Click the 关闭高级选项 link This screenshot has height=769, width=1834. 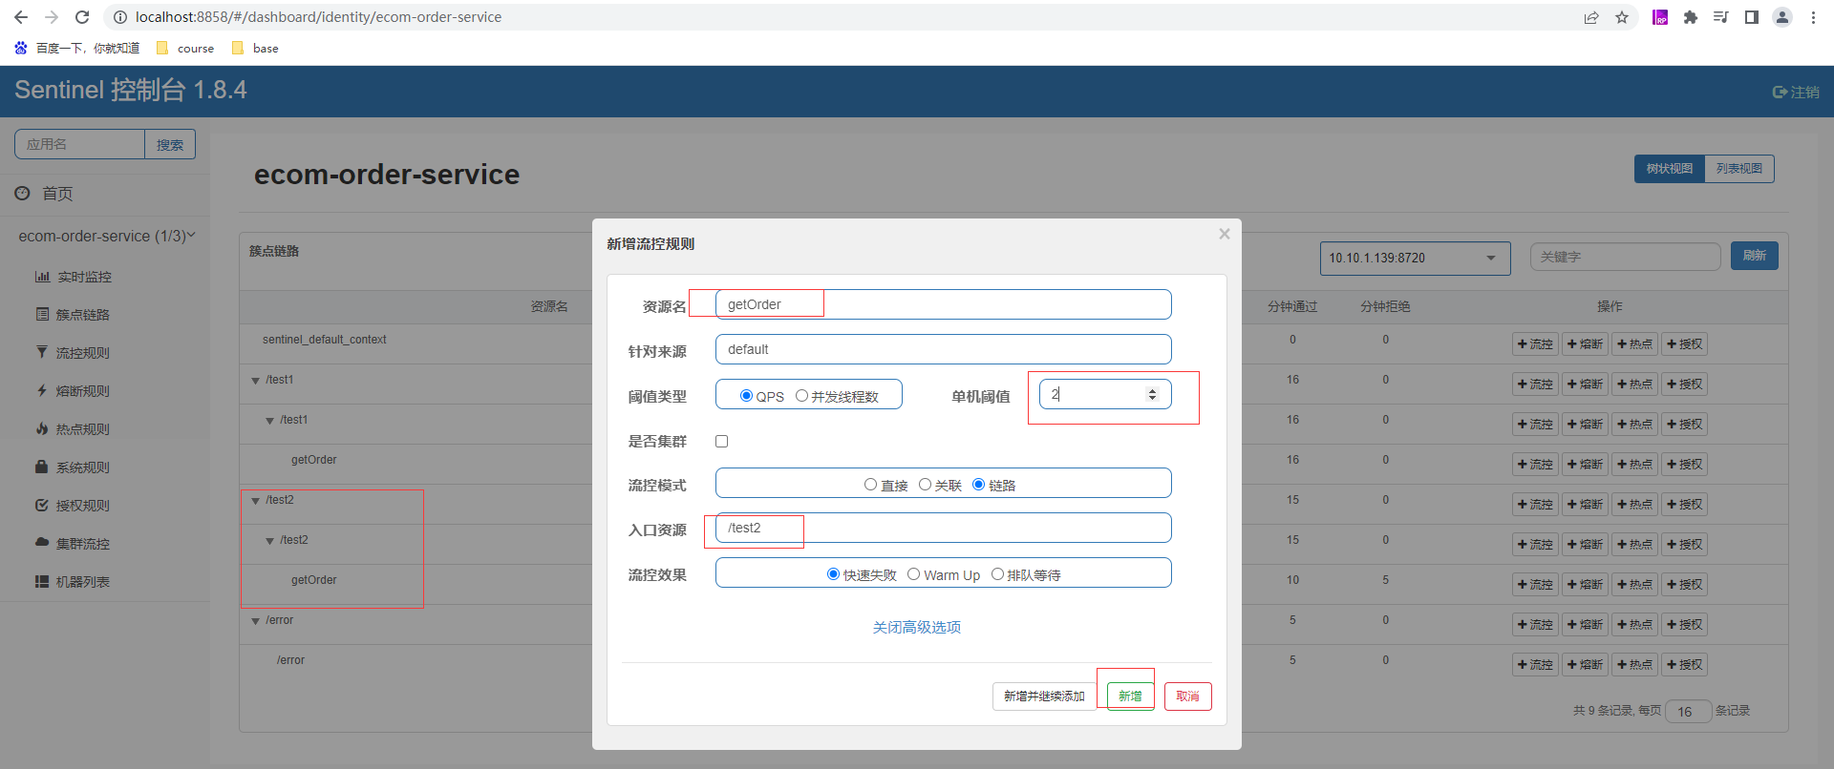click(917, 627)
